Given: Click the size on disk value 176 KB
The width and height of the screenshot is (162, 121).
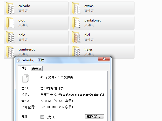Looking at the screenshot, I should [57, 107].
